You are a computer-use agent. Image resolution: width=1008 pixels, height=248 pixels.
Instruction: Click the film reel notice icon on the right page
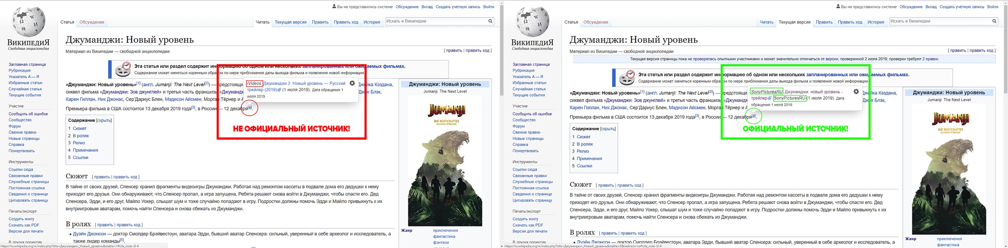click(x=627, y=78)
